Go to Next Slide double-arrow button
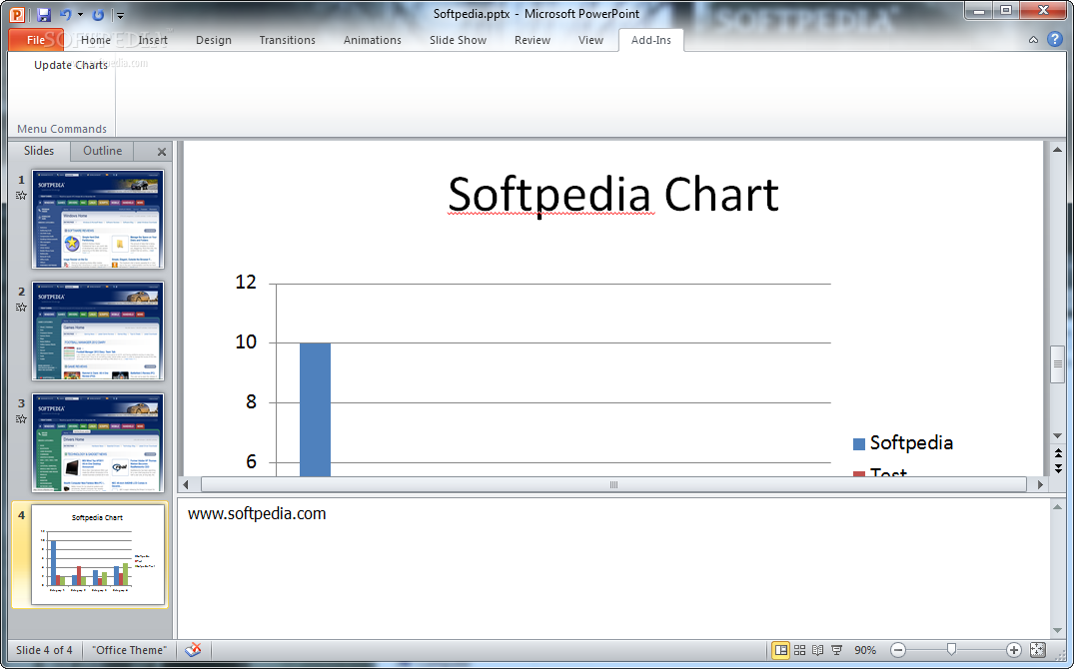 tap(1058, 468)
